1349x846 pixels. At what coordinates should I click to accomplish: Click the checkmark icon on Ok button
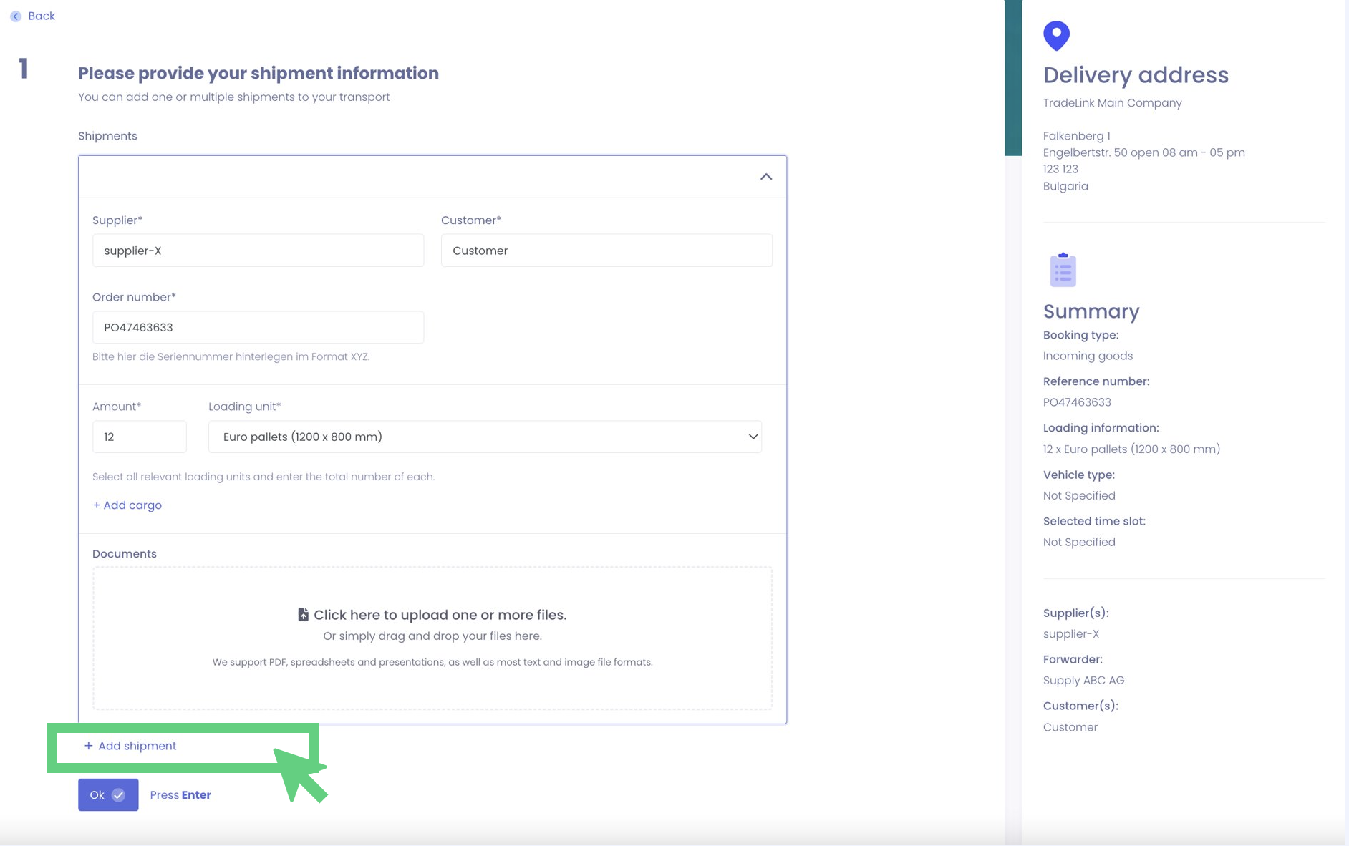point(119,795)
